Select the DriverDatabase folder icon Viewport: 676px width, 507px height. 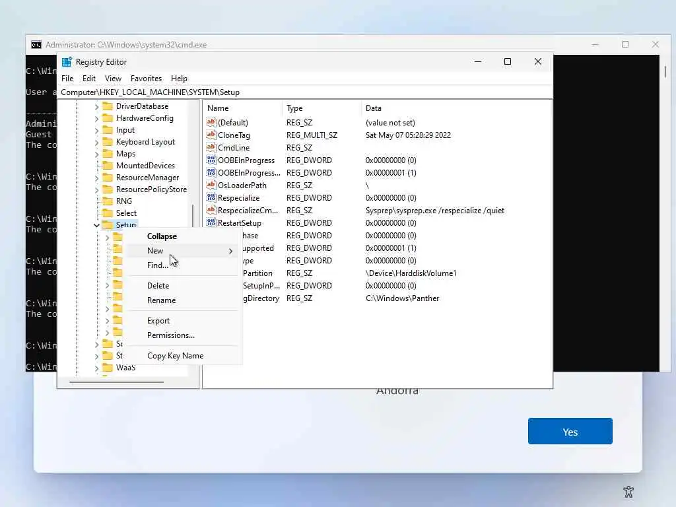(108, 106)
